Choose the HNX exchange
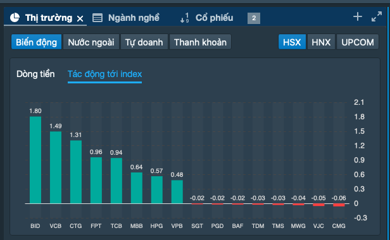The height and width of the screenshot is (240, 390). (x=321, y=42)
